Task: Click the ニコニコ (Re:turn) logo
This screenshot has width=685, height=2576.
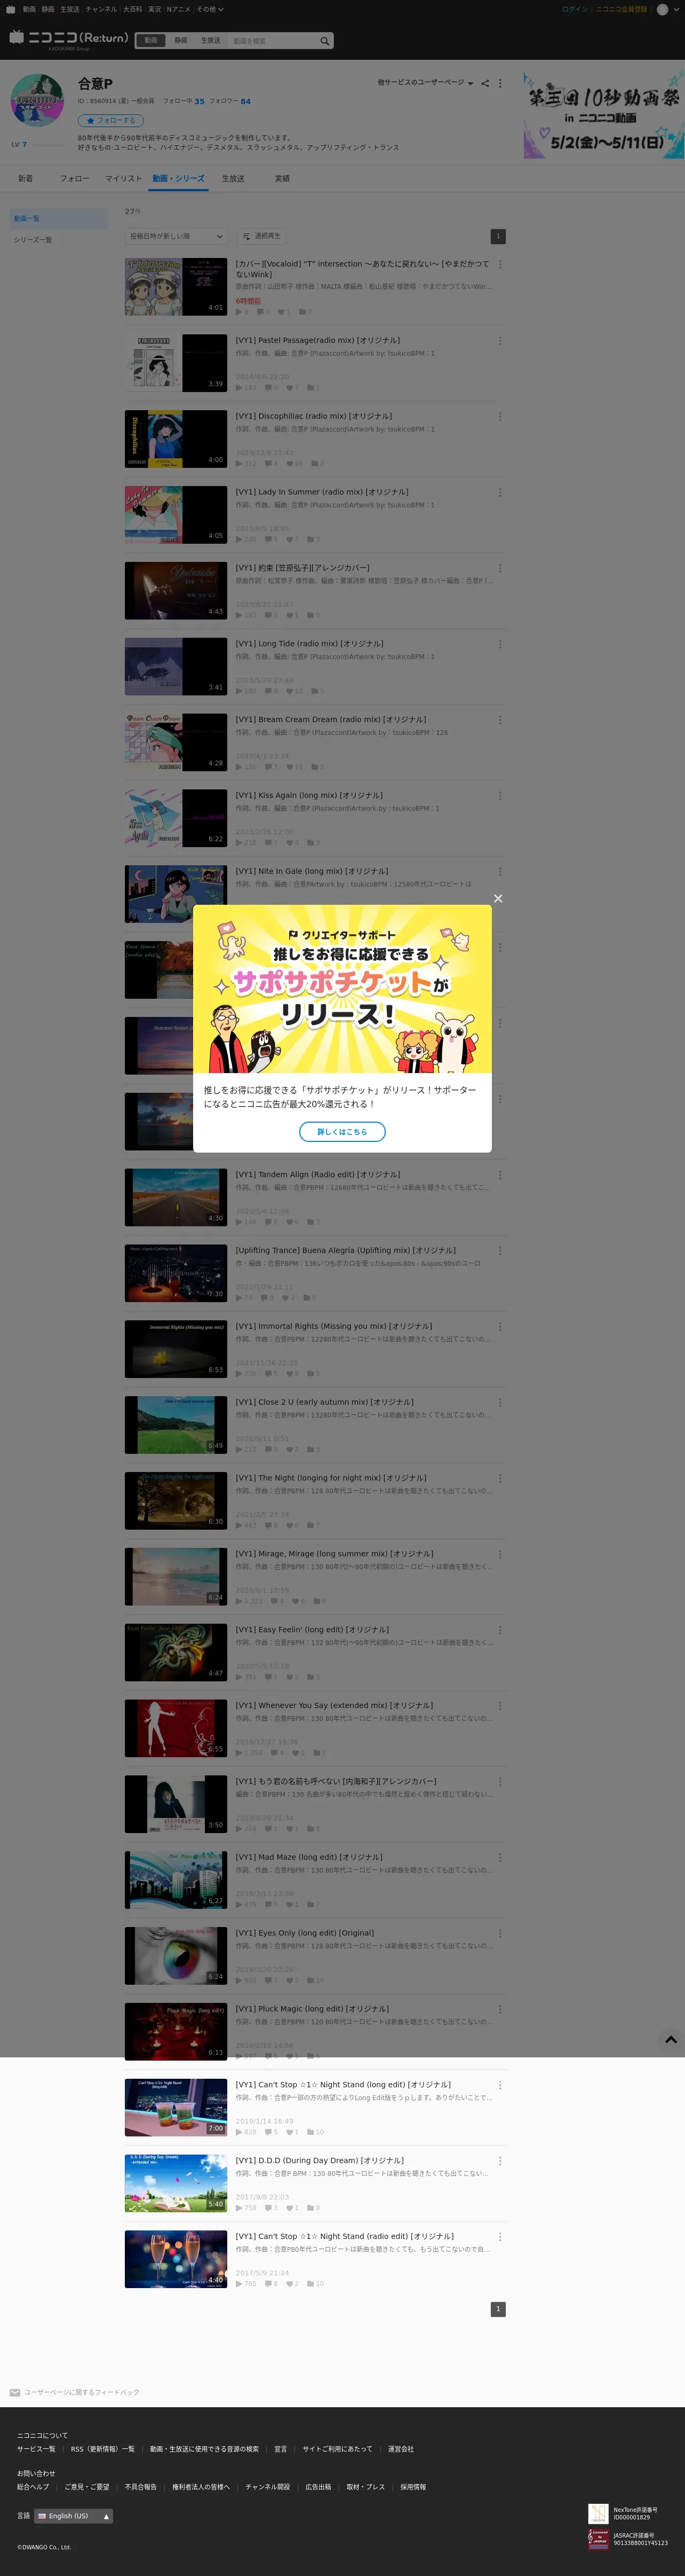Action: point(69,39)
